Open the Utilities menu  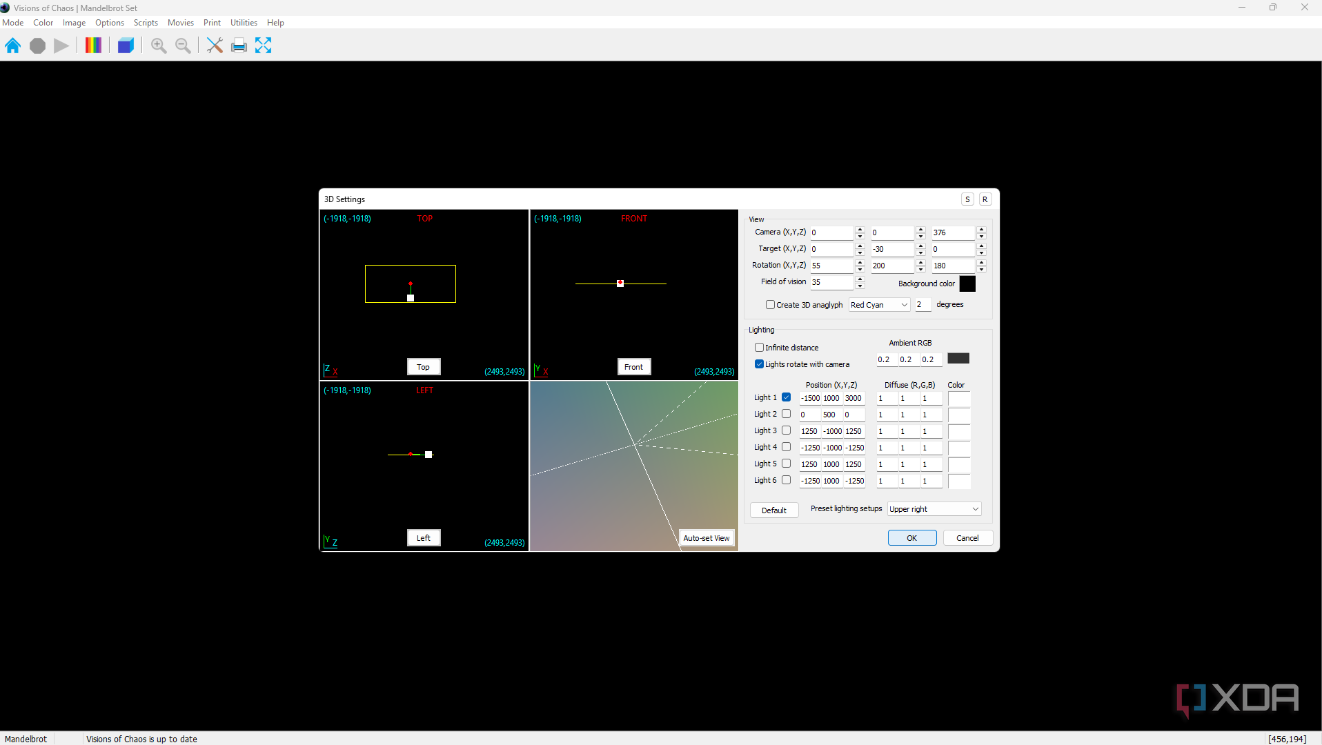244,23
